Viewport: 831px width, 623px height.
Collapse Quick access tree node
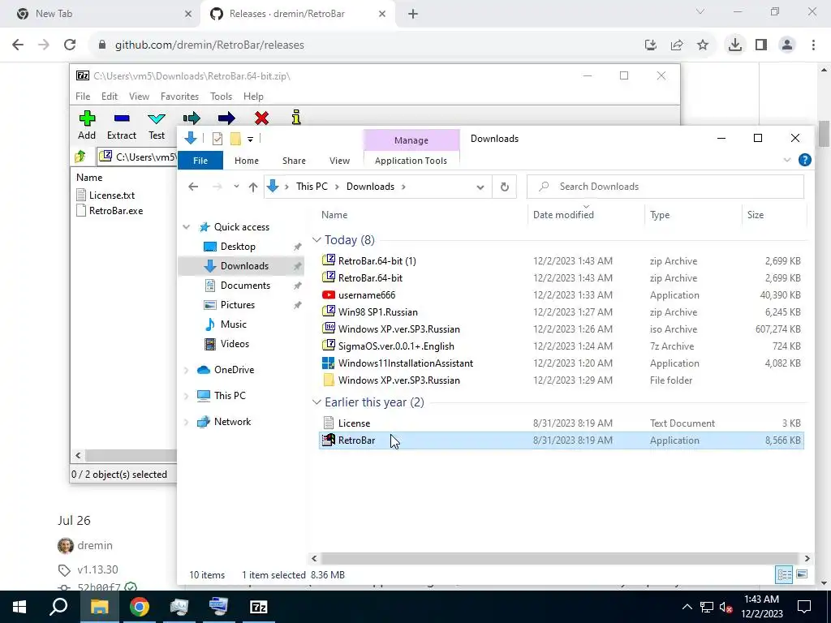187,227
